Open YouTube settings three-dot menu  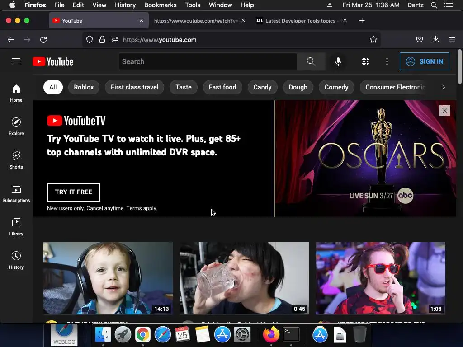pyautogui.click(x=387, y=61)
